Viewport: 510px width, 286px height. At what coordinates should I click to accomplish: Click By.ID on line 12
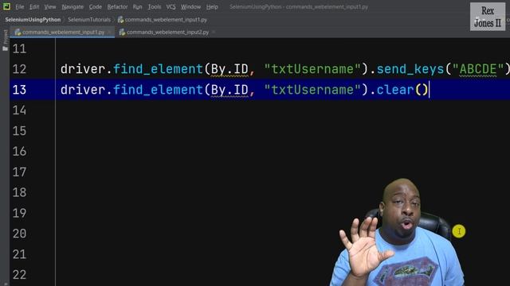(229, 69)
